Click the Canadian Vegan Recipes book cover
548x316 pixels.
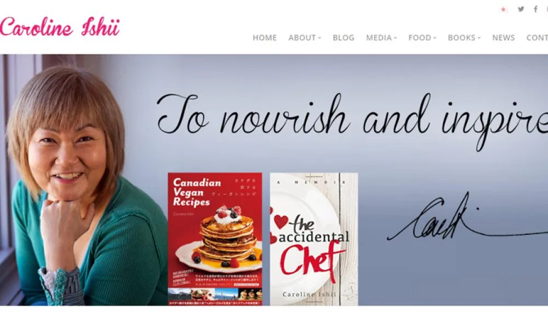click(x=215, y=239)
